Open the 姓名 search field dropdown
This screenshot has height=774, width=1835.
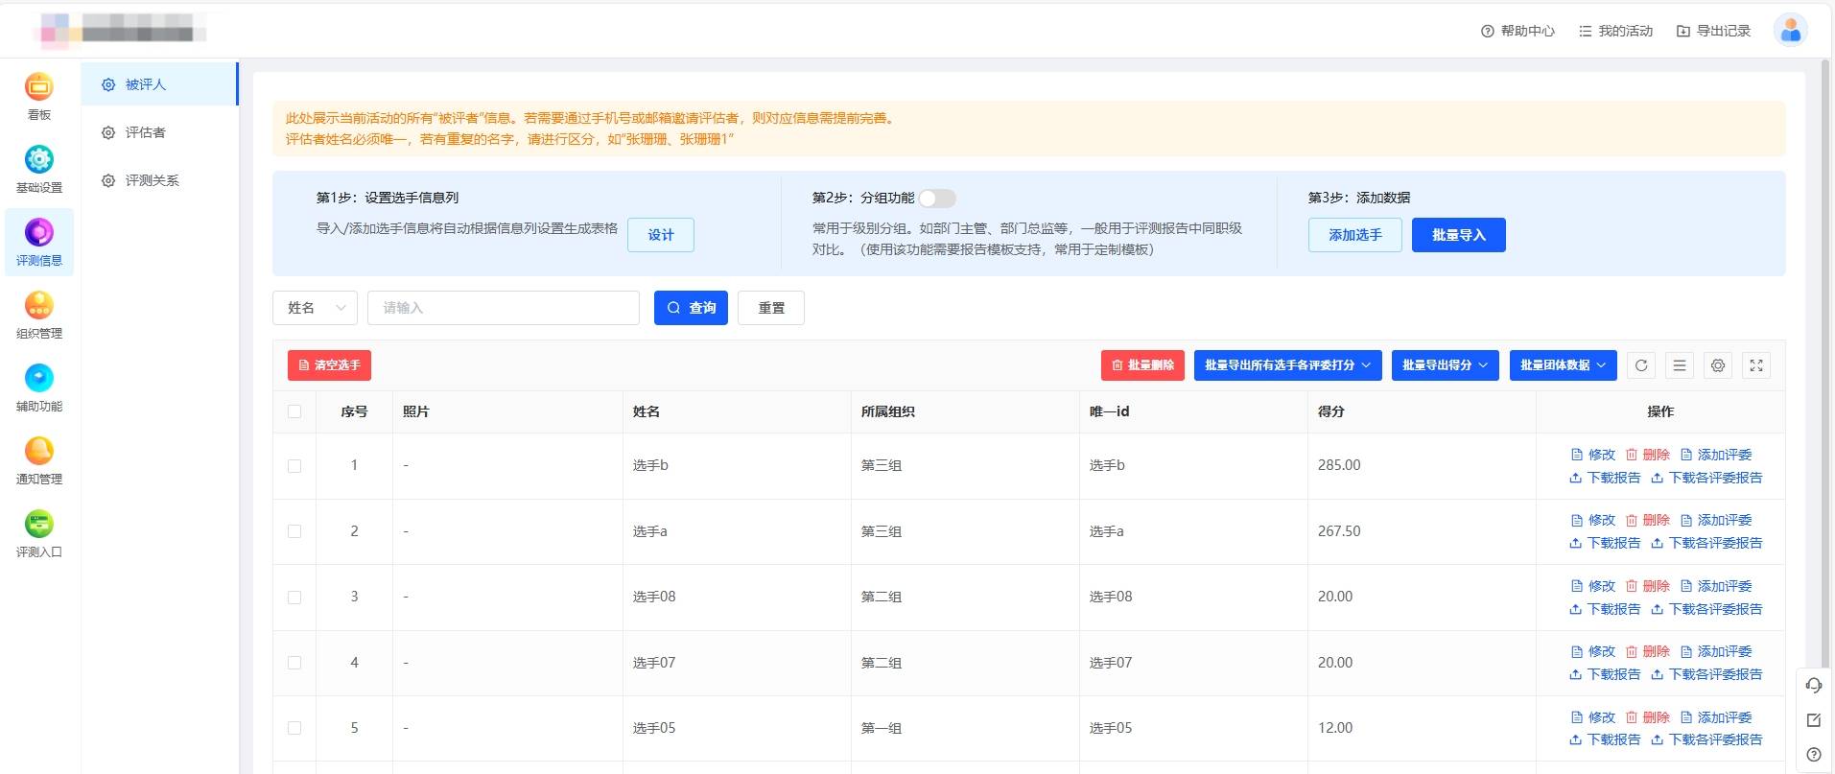(315, 308)
